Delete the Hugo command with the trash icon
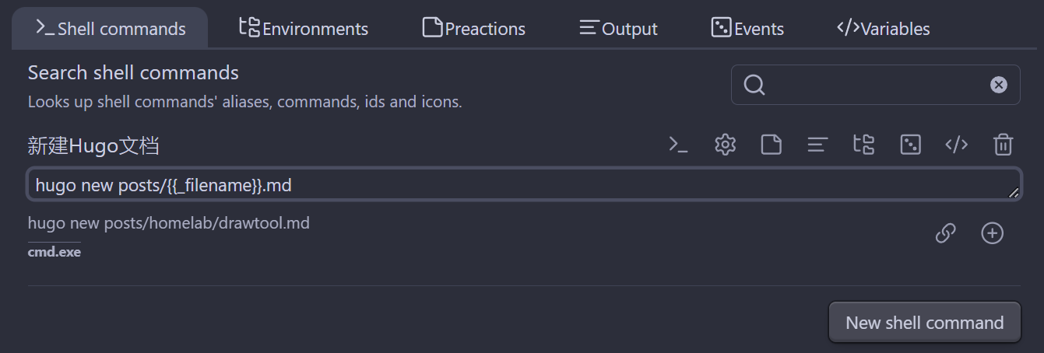The image size is (1044, 353). 1003,145
